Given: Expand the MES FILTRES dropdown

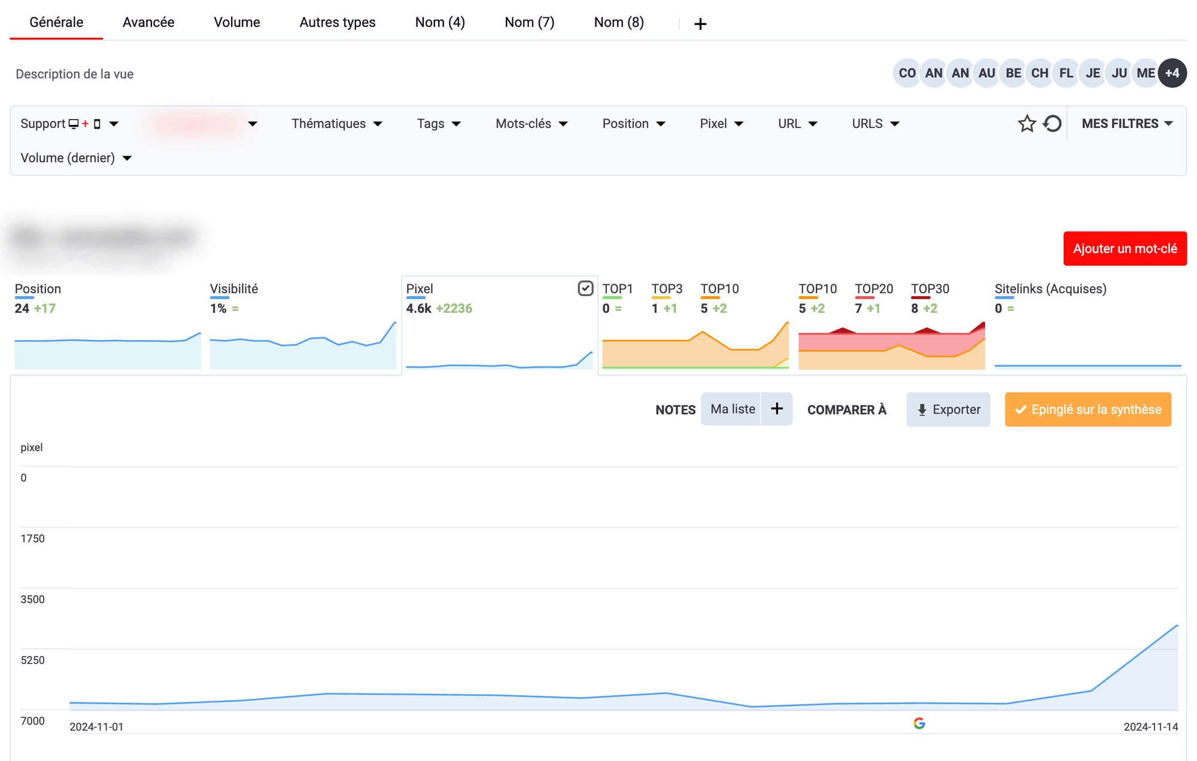Looking at the screenshot, I should (1126, 124).
